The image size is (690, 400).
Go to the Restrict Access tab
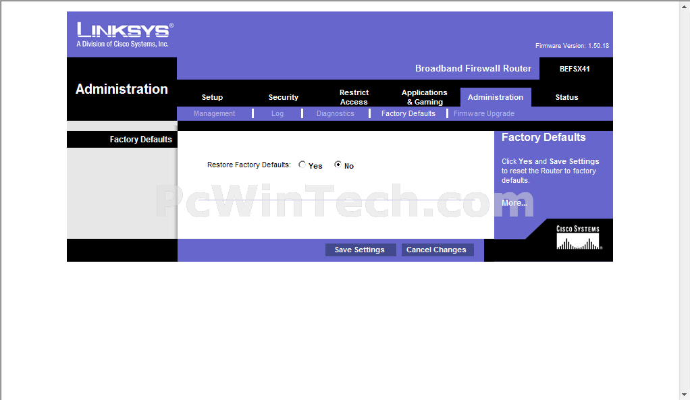tap(354, 97)
